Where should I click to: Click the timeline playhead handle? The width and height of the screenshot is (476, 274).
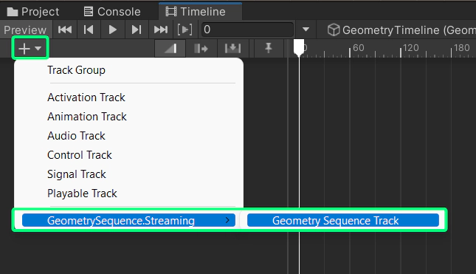[x=299, y=47]
